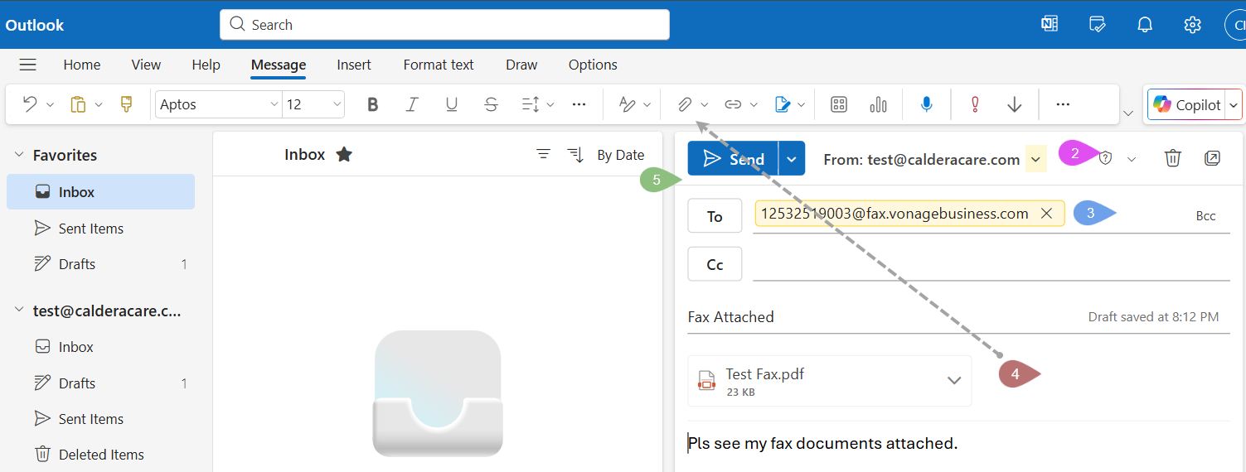The image size is (1246, 472).
Task: Open the Undo dropdown arrow
Action: [x=51, y=105]
